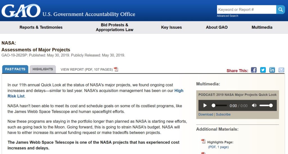
Task: Click the Share This label
Action: point(237,71)
